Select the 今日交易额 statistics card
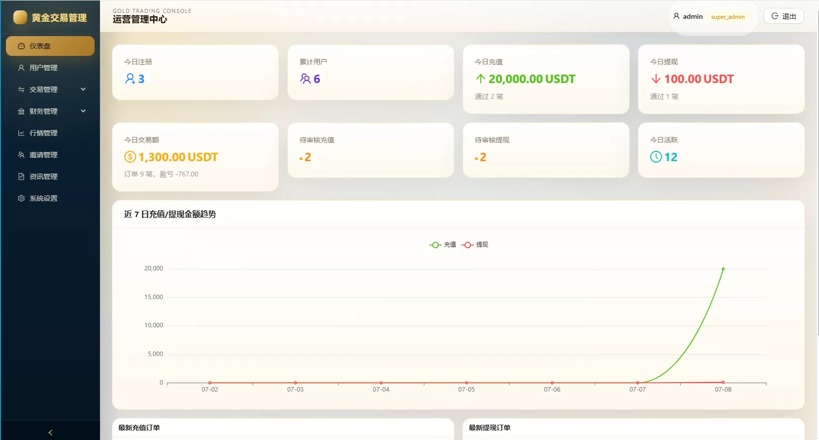 (195, 157)
